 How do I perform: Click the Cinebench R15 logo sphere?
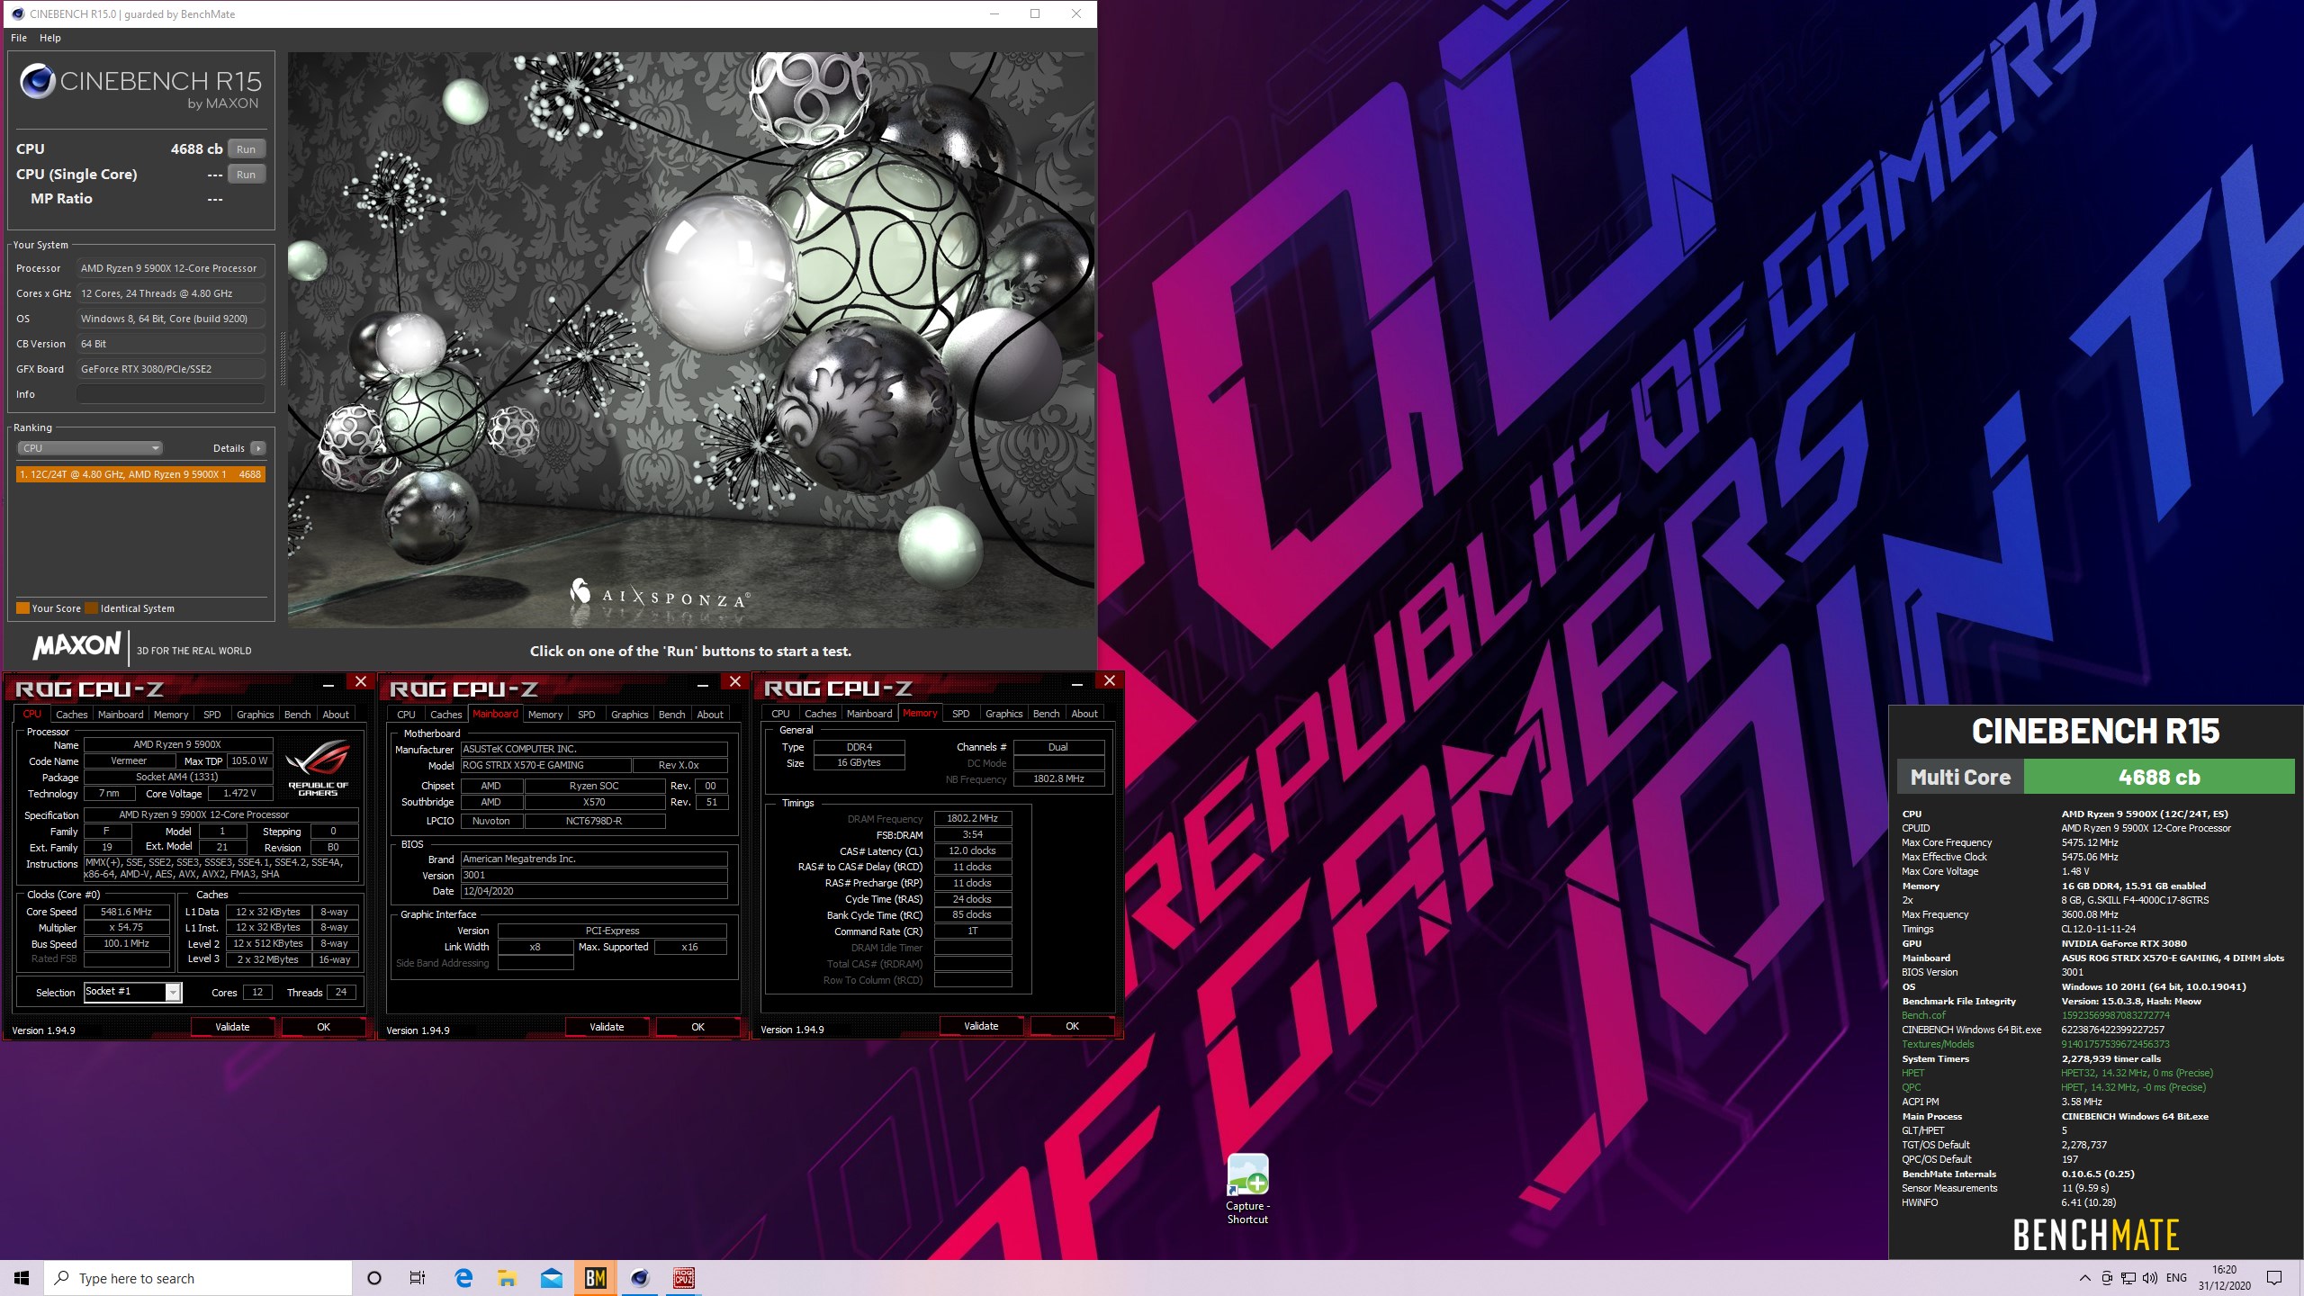pyautogui.click(x=38, y=82)
